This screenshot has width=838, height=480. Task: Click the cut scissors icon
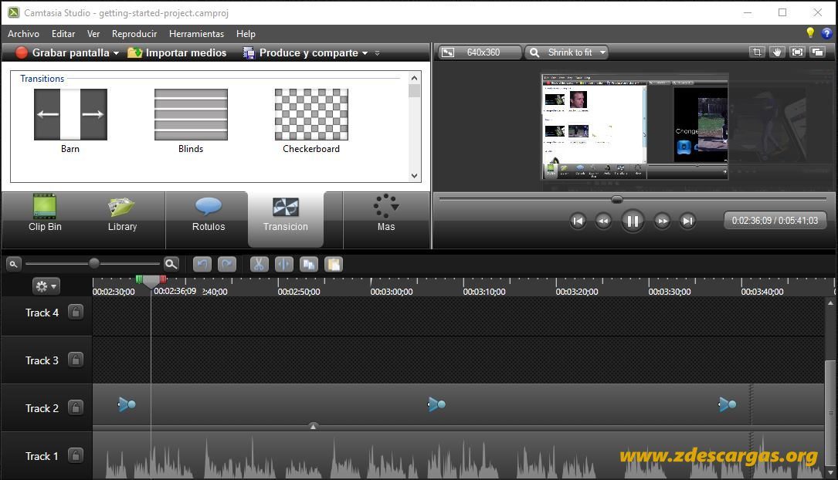[259, 264]
